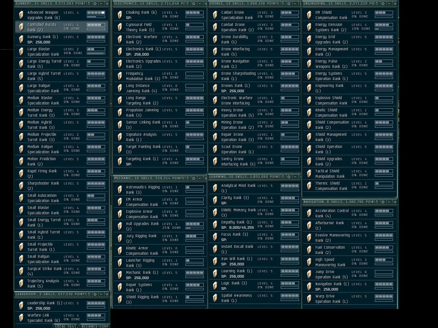
Task: Select the Evasive Maneuvering Rank (2) skill
Action: tap(332, 238)
